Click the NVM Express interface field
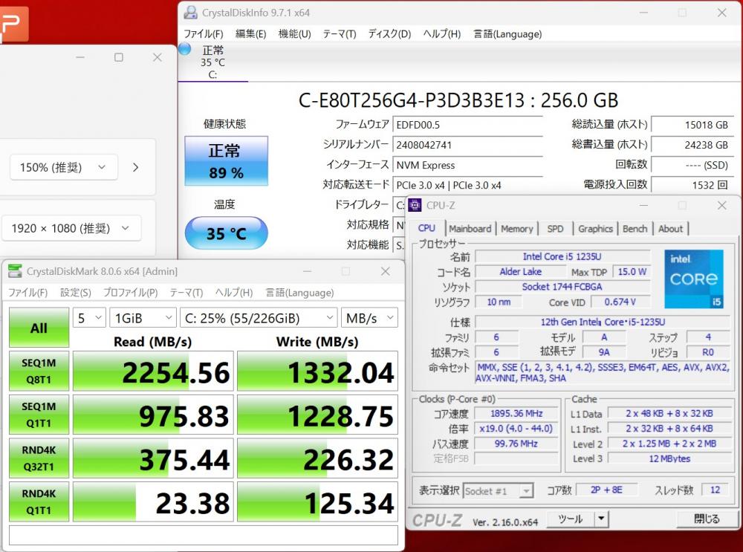The width and height of the screenshot is (743, 552). pyautogui.click(x=467, y=165)
